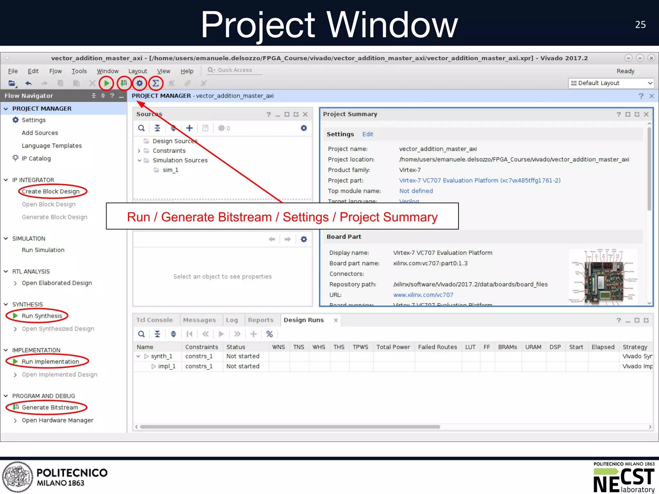
Task: Expand Open Elaborated Design
Action: pos(15,283)
